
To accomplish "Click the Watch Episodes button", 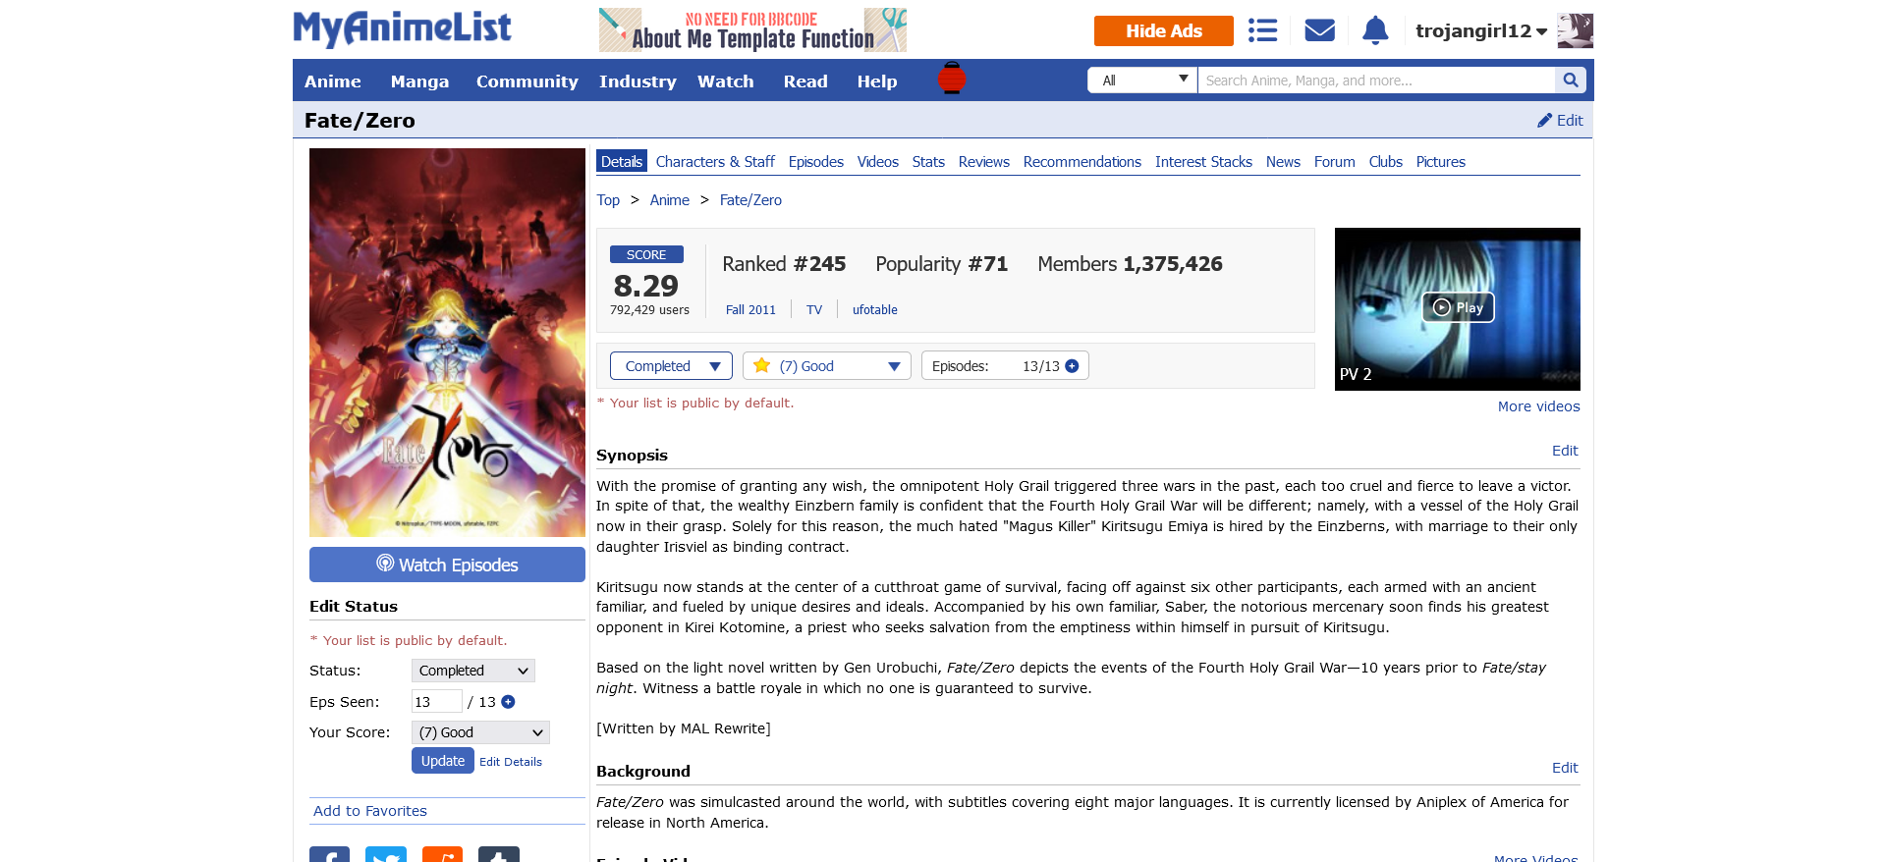I will (447, 565).
